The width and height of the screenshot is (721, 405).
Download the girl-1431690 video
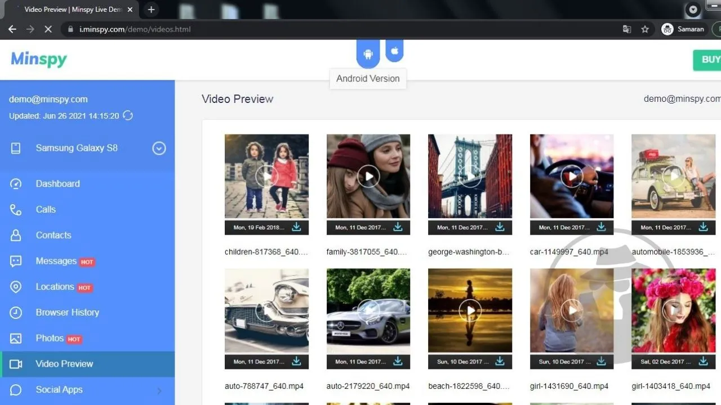point(601,361)
